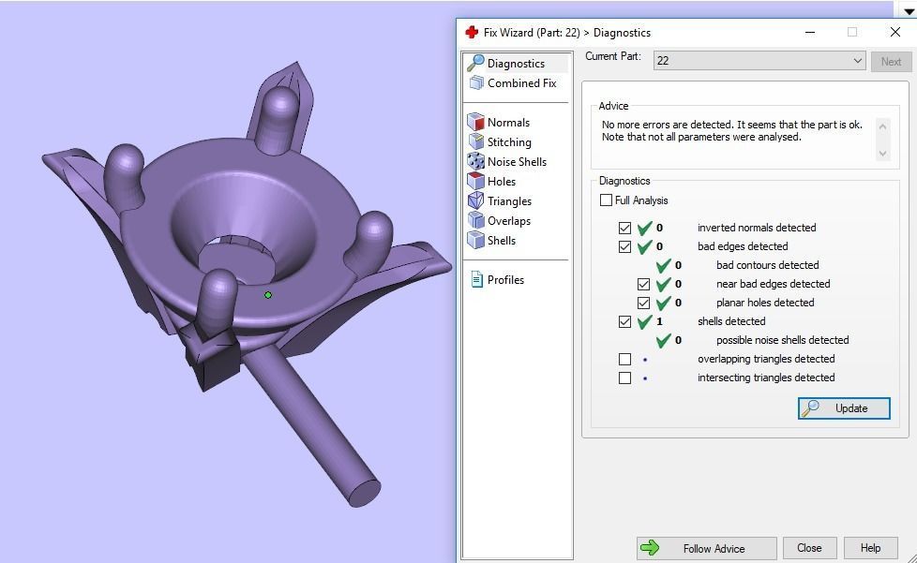The width and height of the screenshot is (917, 563).
Task: Click the Holes icon
Action: (x=475, y=181)
